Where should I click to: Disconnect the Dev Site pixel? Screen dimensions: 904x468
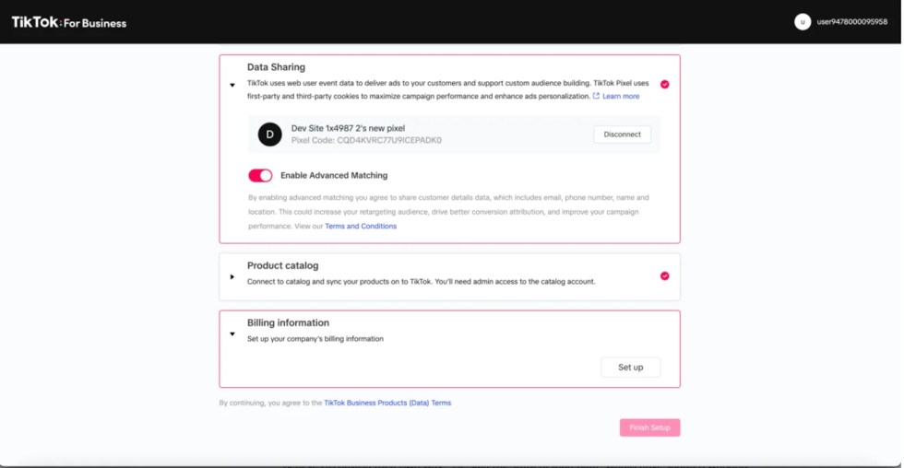pyautogui.click(x=622, y=135)
